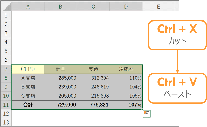Select column E header
This screenshot has width=207, height=127.
[159, 7]
